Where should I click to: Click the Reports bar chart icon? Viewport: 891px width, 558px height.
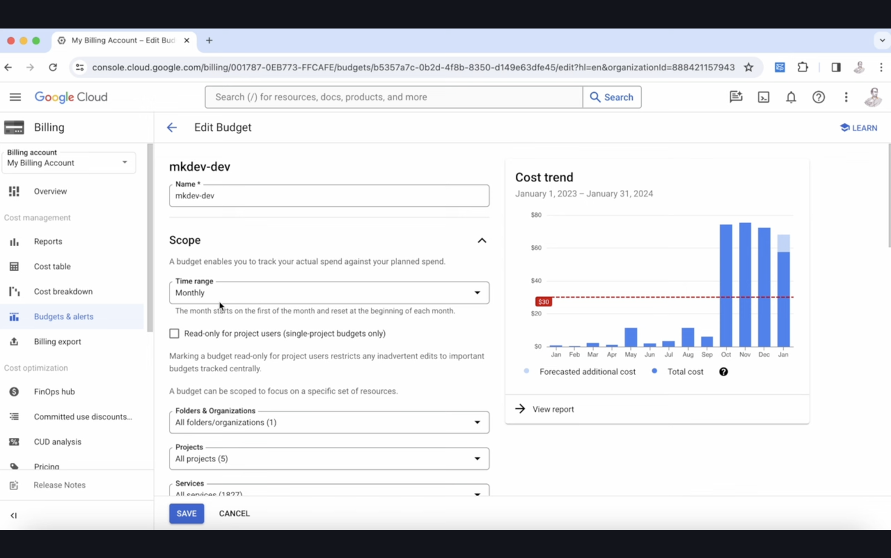tap(14, 241)
